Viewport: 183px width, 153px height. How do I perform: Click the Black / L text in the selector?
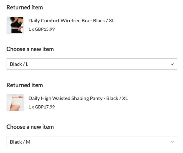19,64
